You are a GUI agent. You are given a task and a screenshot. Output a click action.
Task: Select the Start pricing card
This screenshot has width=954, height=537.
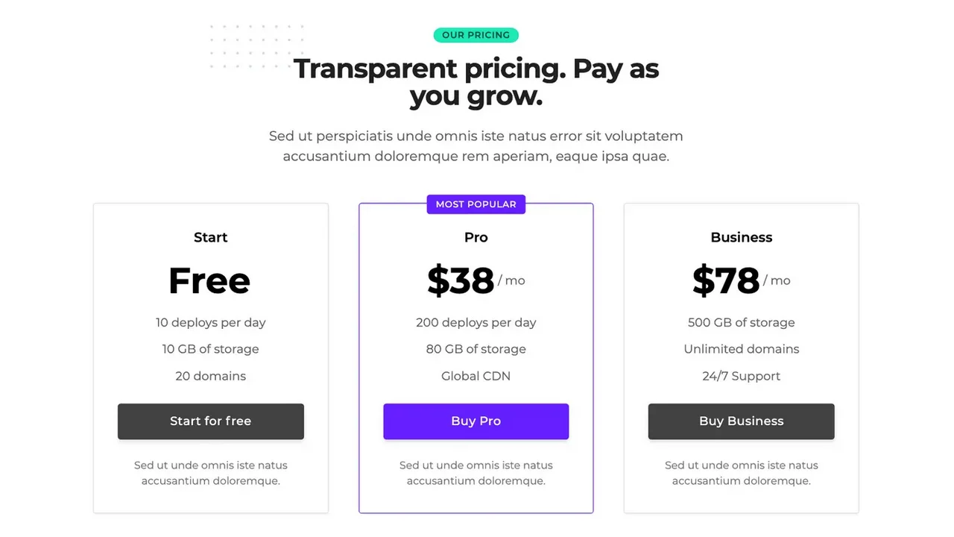pos(210,357)
